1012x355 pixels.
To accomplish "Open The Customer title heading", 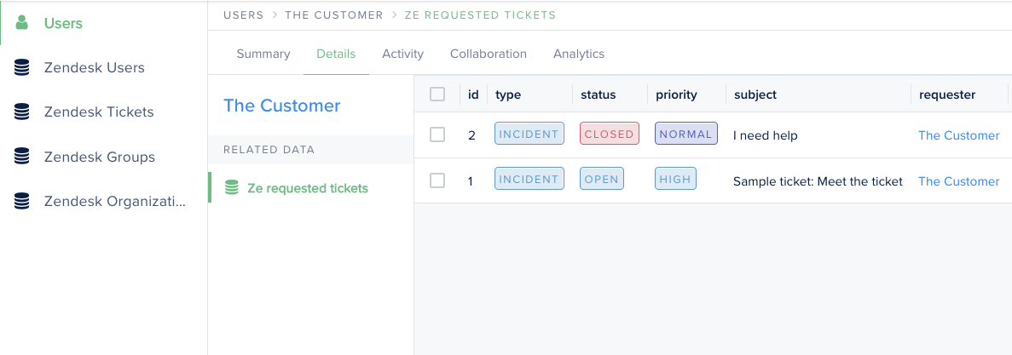I will (x=282, y=106).
